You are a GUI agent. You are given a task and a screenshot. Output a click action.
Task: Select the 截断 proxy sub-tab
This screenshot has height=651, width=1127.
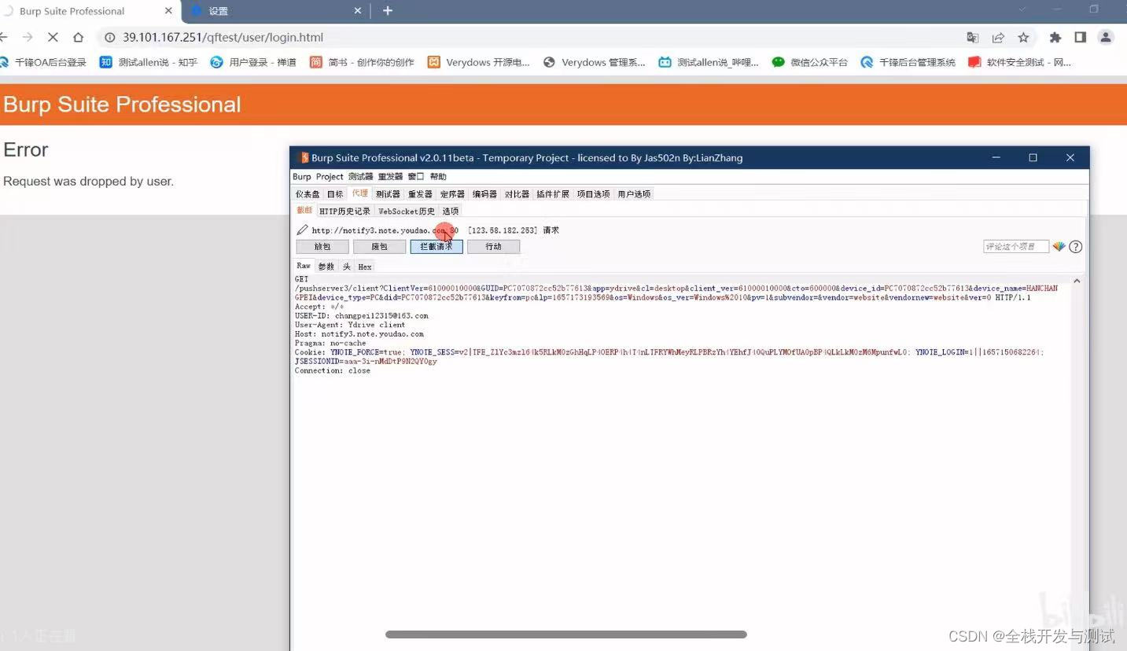[304, 211]
